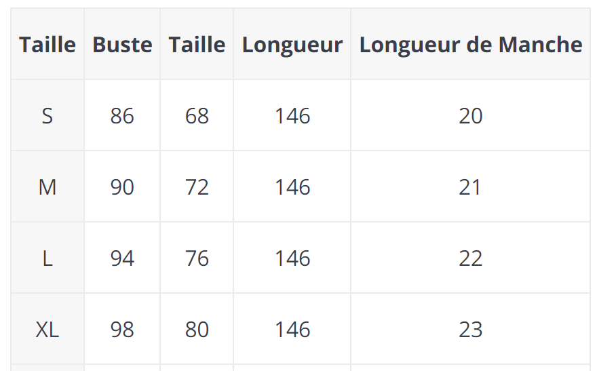Screen dimensions: 597x371
Task: Click the M size row label
Action: pos(47,187)
